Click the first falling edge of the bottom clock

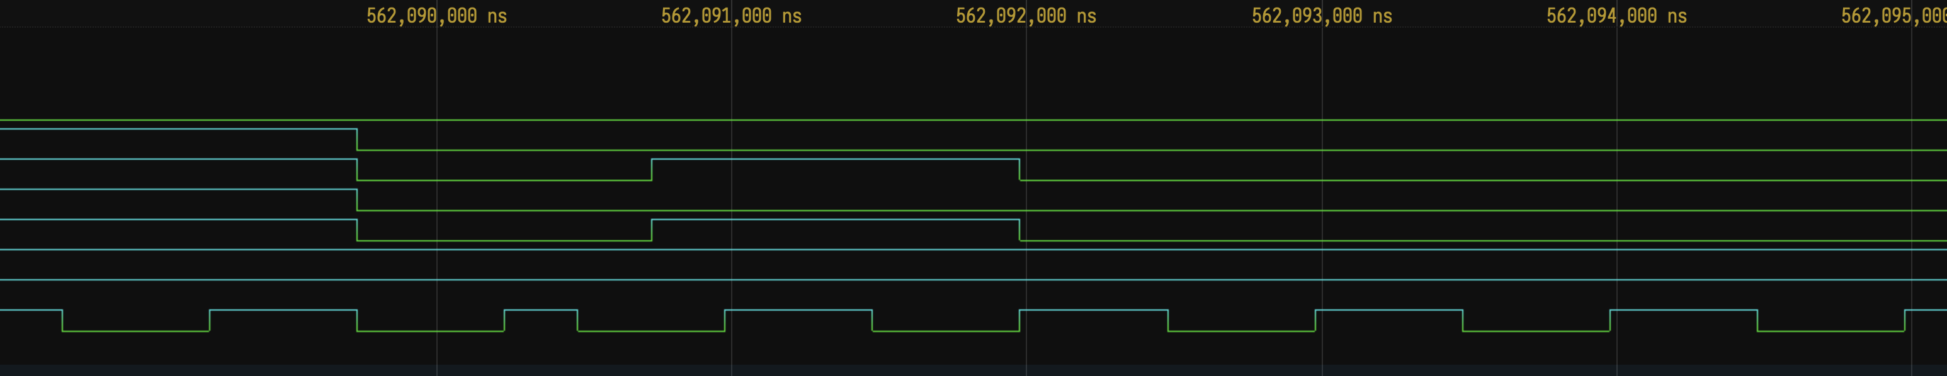coord(63,320)
